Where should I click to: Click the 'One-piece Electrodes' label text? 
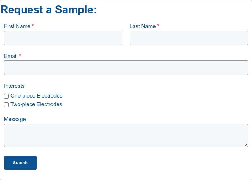[36, 96]
